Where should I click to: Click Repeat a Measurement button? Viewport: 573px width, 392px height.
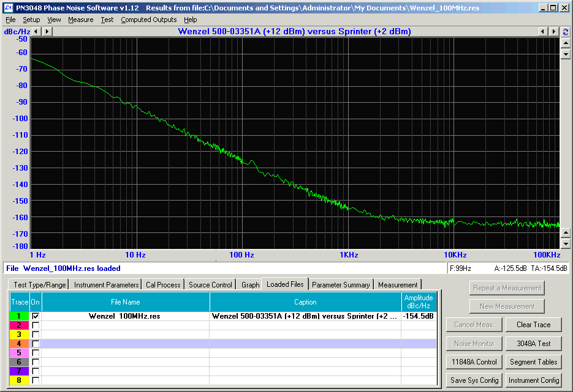[x=507, y=288]
